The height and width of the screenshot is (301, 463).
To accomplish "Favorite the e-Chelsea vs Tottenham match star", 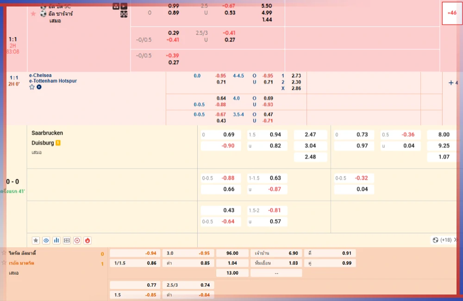I will (x=32, y=87).
